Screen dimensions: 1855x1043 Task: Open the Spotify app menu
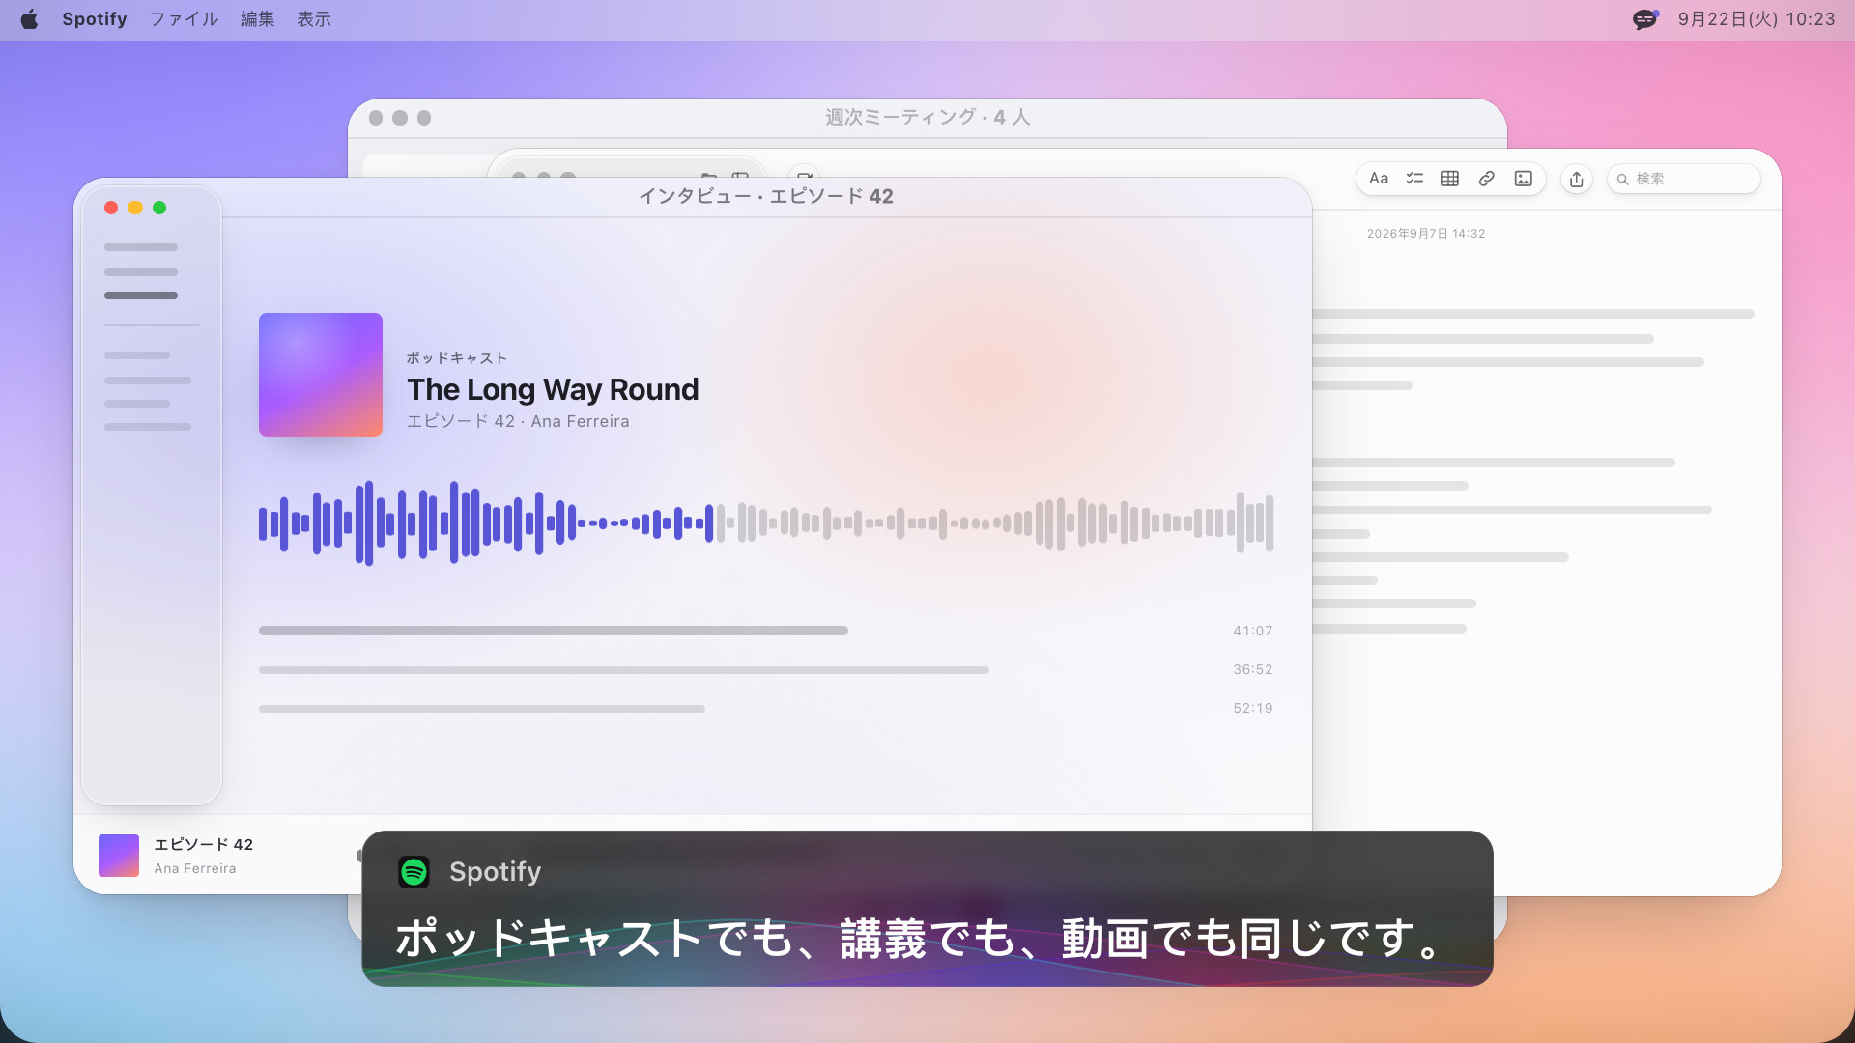[95, 19]
